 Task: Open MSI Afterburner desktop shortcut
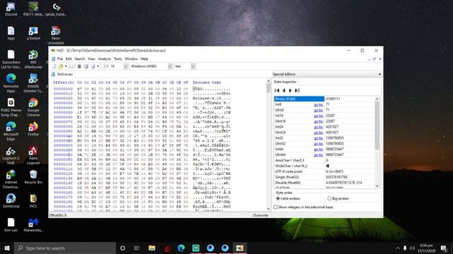click(x=33, y=59)
